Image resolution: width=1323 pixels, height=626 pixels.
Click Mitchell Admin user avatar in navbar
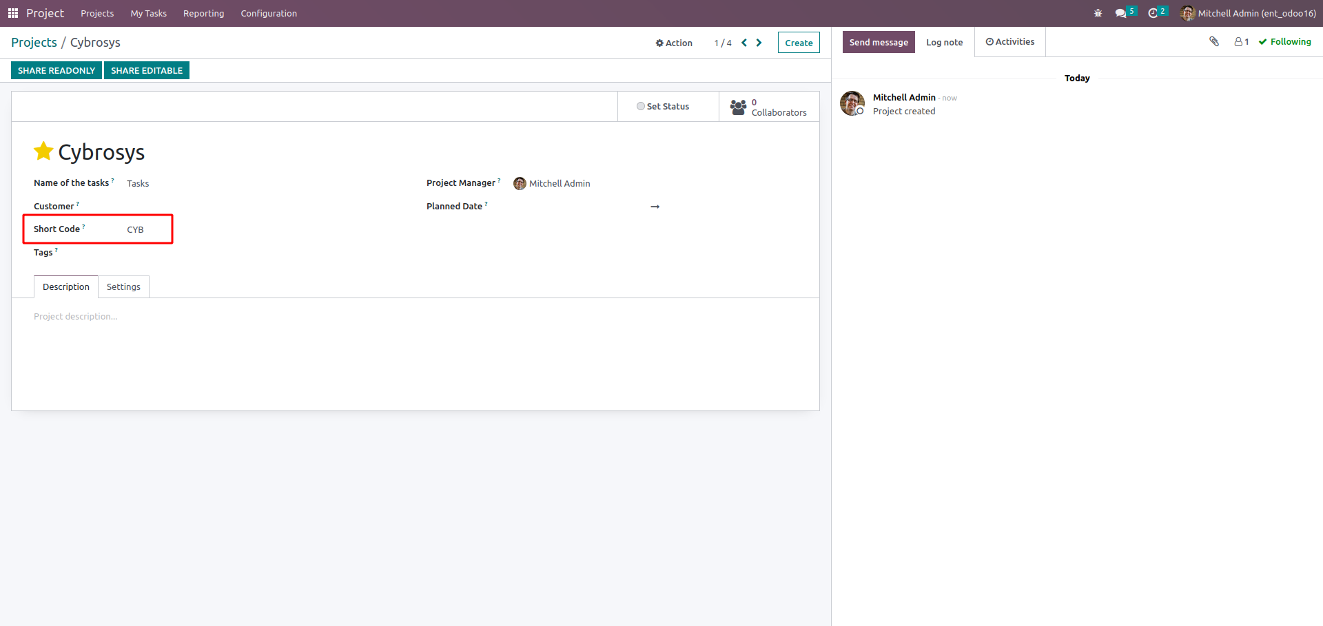click(1187, 13)
